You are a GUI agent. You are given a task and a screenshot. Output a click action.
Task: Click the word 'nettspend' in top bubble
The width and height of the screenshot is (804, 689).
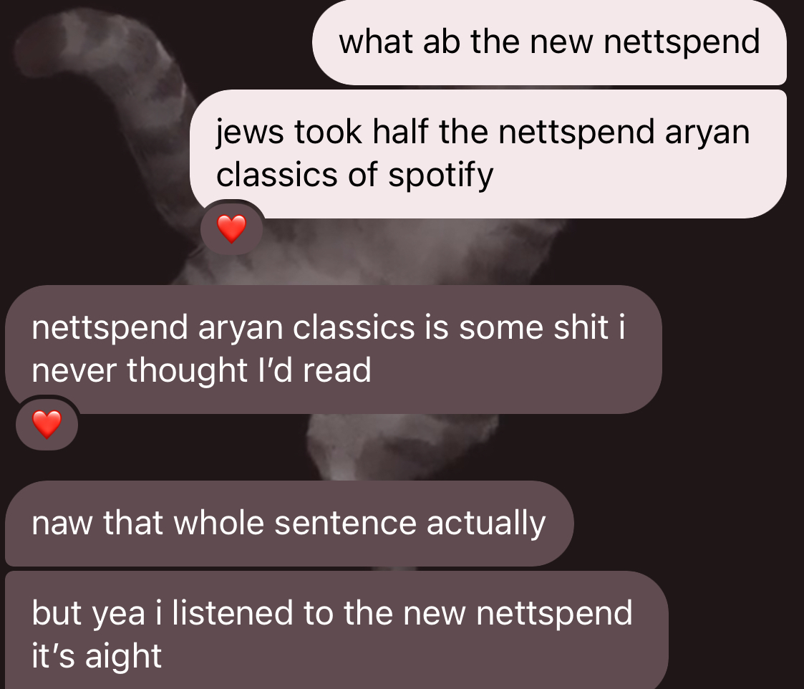(x=682, y=42)
